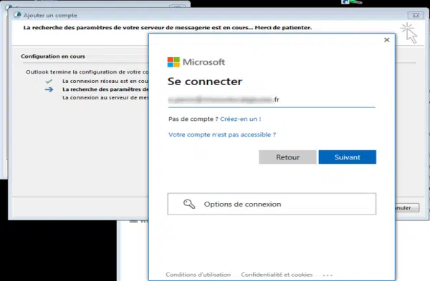Select text La connexion au serveur de mes
Screen dimensions: 430x281
[105, 98]
